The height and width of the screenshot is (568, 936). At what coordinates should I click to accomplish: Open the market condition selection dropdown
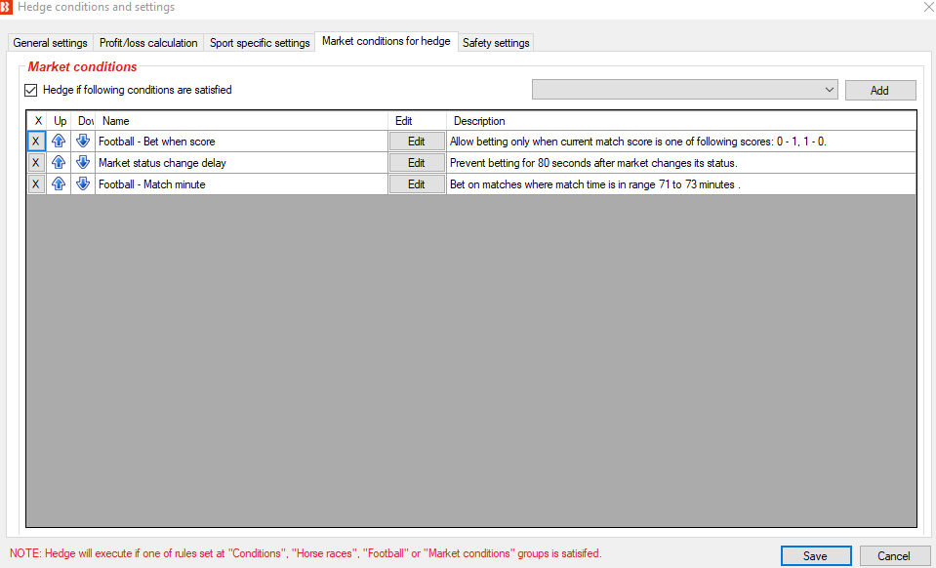pos(685,90)
